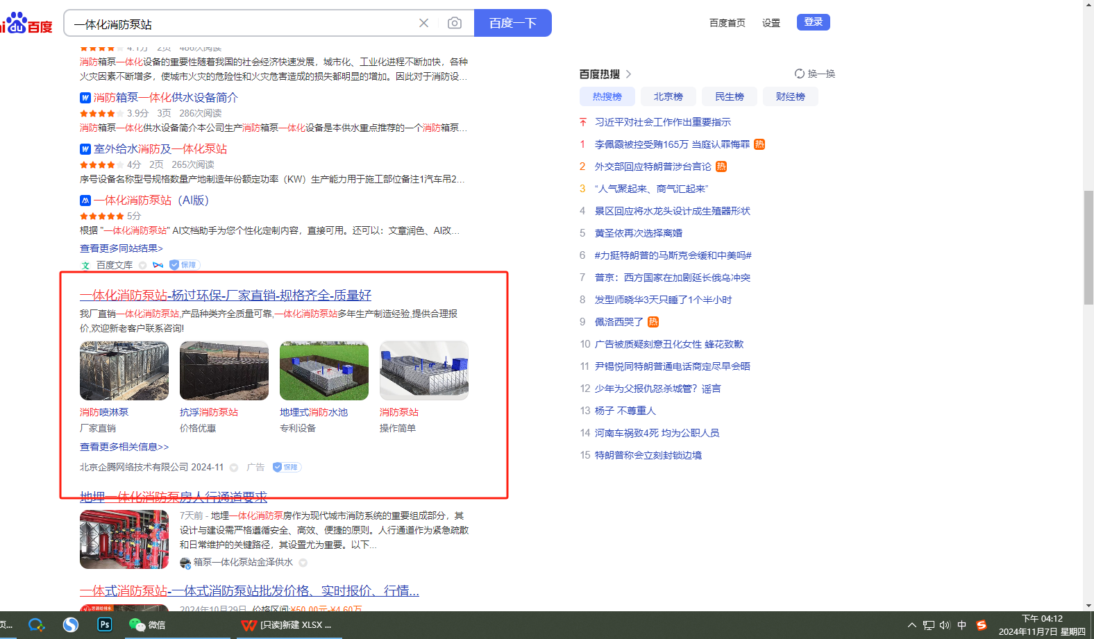Click the search input field
Image resolution: width=1094 pixels, height=639 pixels.
[243, 24]
